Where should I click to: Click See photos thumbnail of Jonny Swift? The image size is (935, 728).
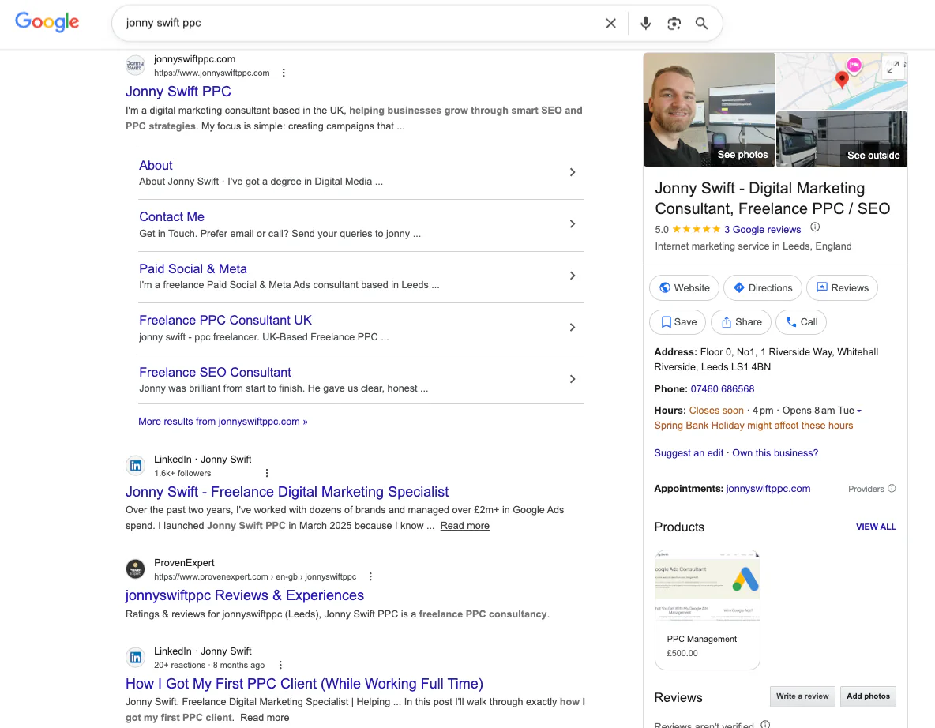coord(709,110)
